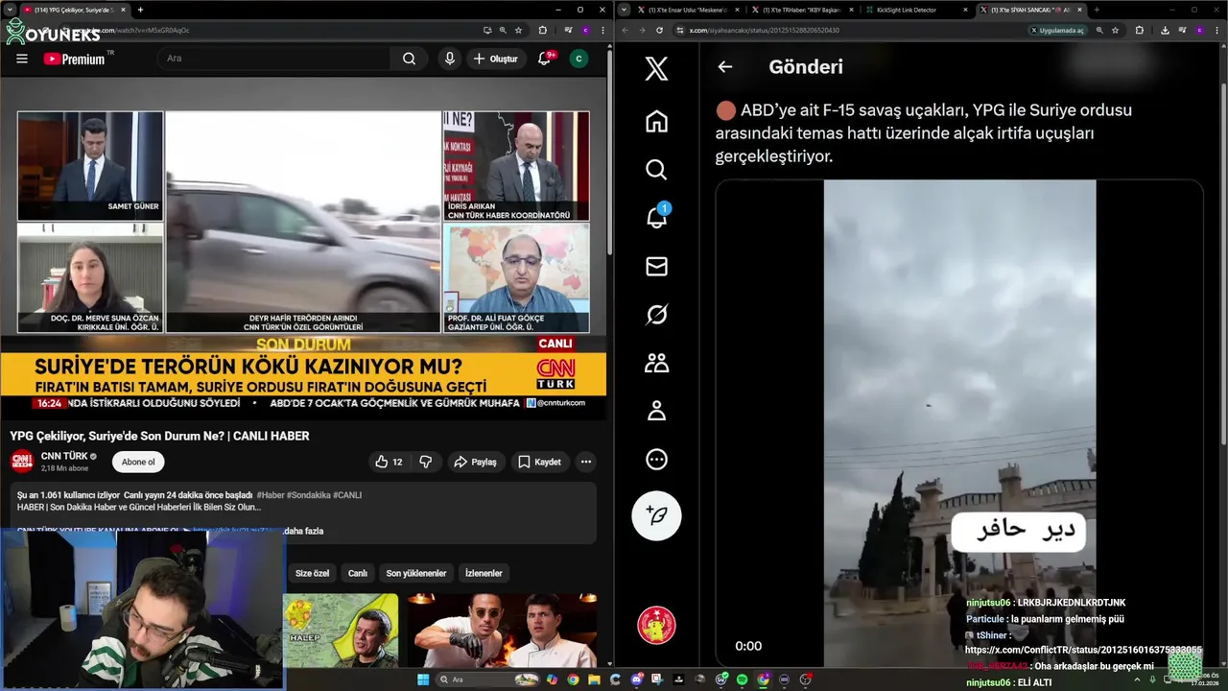Select 'İzlenenler' filter chip
1228x691 pixels.
coord(484,573)
